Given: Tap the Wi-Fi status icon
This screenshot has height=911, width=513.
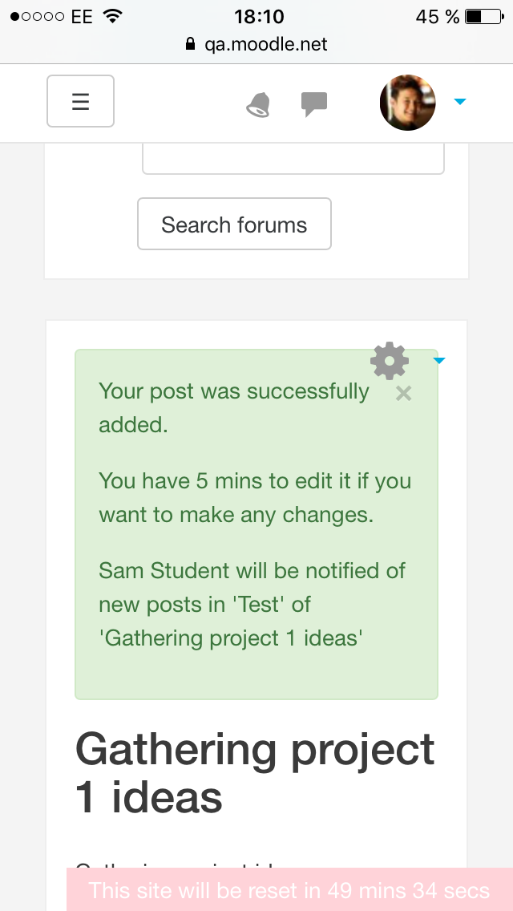Looking at the screenshot, I should click(111, 16).
